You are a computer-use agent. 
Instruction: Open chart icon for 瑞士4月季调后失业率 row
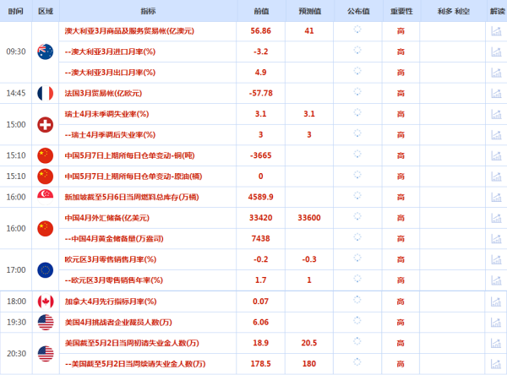pyautogui.click(x=496, y=135)
